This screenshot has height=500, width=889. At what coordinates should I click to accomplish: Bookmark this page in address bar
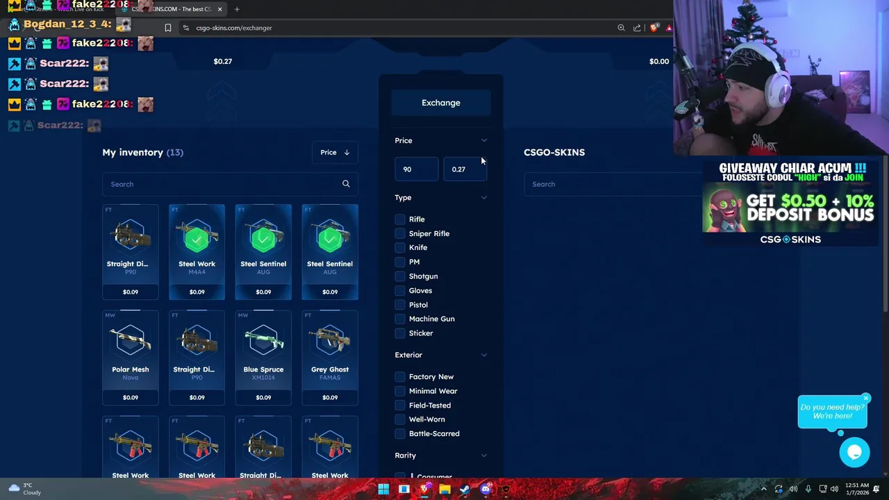click(167, 28)
